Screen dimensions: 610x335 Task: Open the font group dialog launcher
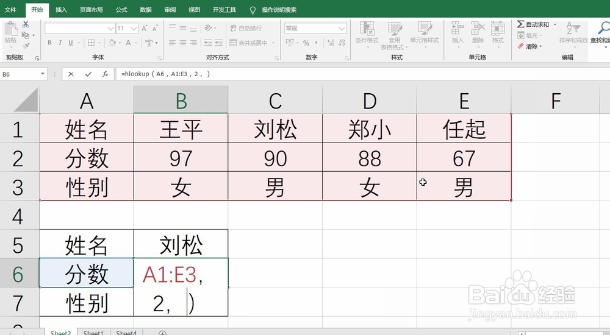click(160, 58)
